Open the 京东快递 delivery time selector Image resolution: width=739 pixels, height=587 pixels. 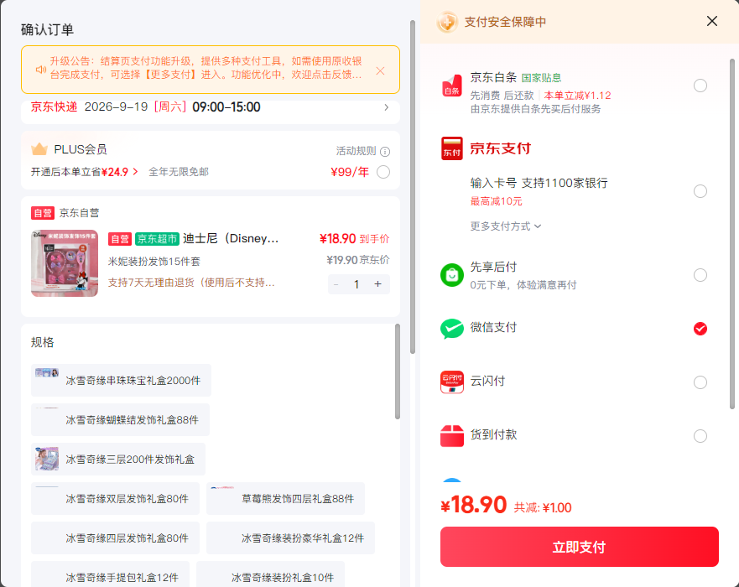[x=211, y=107]
